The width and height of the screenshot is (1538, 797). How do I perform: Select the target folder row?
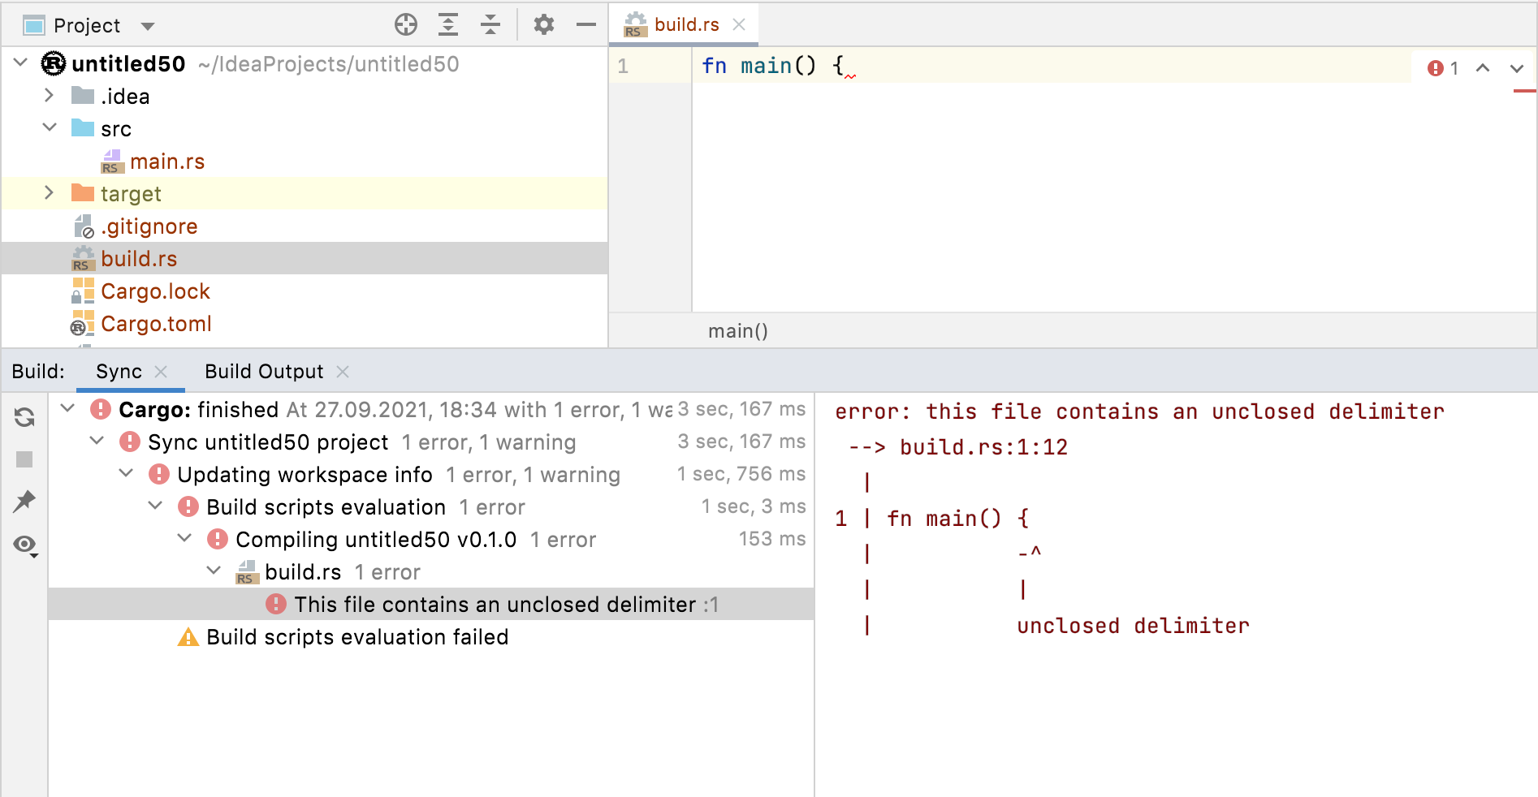(305, 193)
